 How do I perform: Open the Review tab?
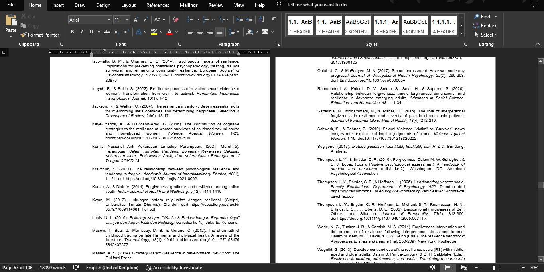(216, 5)
